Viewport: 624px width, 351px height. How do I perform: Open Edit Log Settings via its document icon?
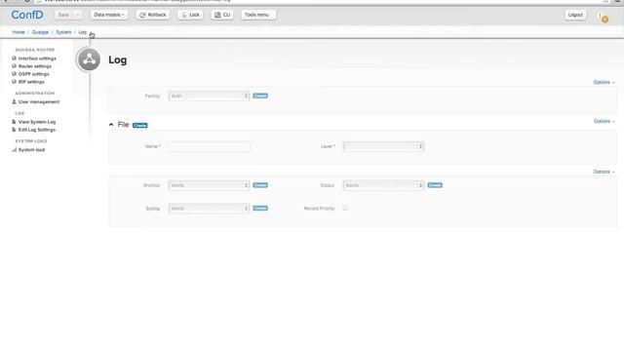coord(14,130)
